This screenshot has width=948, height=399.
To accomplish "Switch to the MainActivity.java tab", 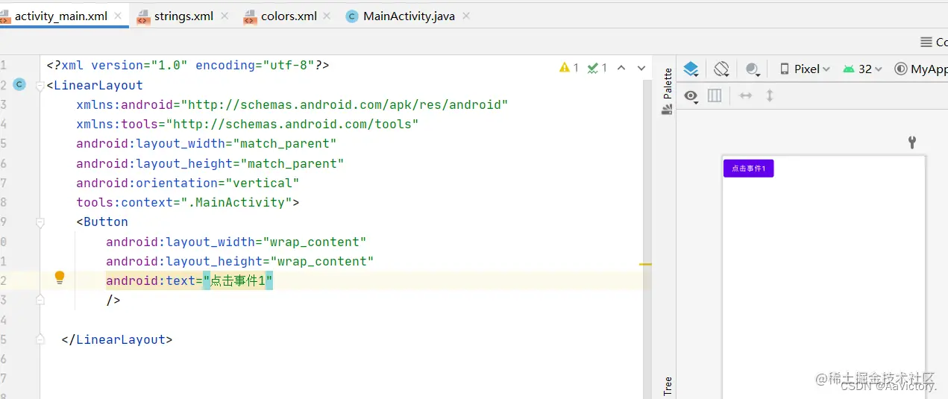I will coord(409,16).
